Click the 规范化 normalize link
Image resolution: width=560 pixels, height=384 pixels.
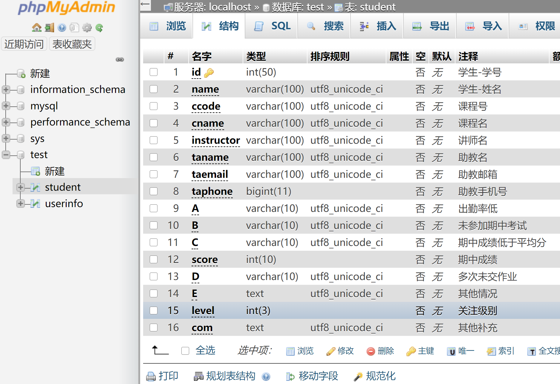(x=381, y=376)
